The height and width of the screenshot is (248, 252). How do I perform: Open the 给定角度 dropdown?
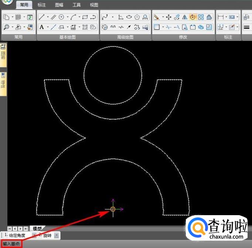tap(34, 235)
